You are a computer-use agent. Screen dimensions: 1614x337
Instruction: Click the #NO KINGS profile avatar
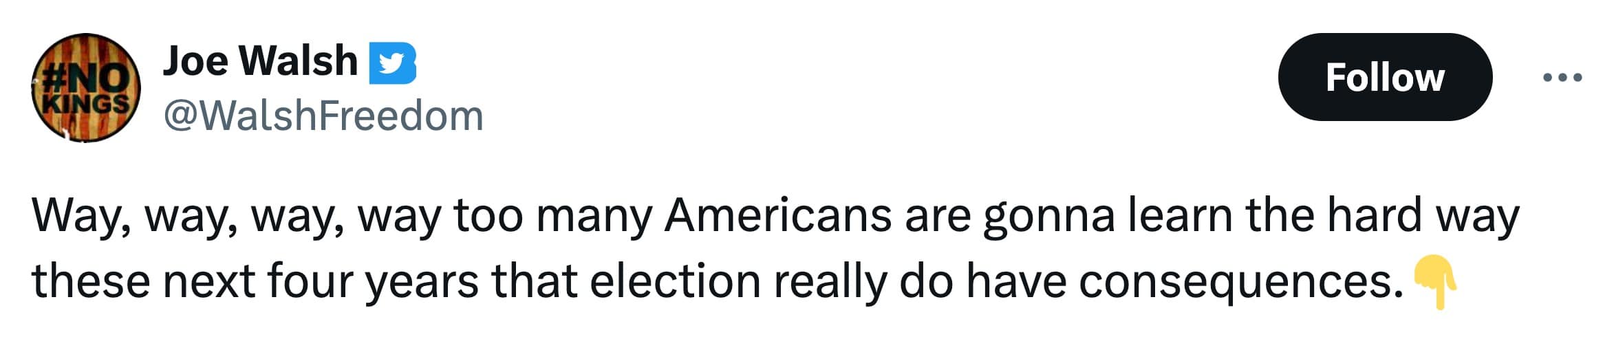pos(85,88)
